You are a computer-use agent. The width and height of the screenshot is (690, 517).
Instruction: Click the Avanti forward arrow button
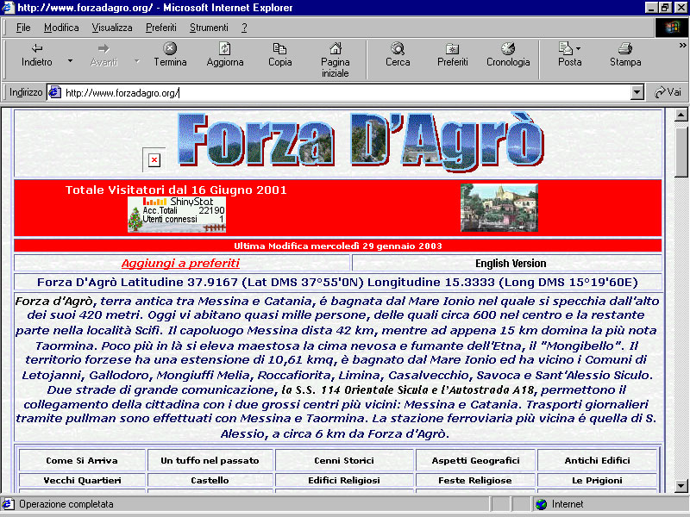[103, 55]
